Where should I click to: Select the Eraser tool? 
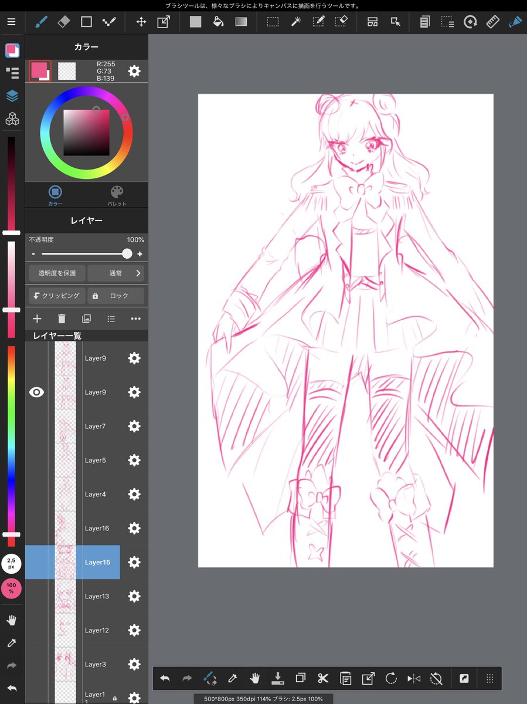pyautogui.click(x=63, y=22)
